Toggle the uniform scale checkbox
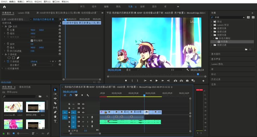Screen dimensions: 257x137 [32, 41]
